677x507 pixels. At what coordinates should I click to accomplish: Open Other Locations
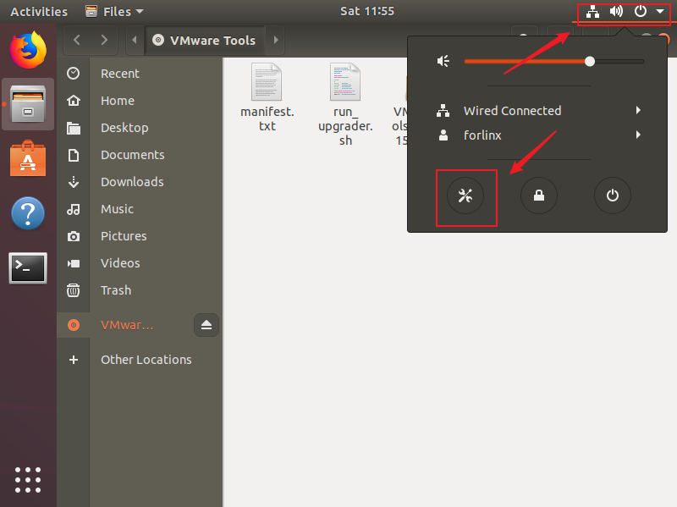tap(146, 360)
